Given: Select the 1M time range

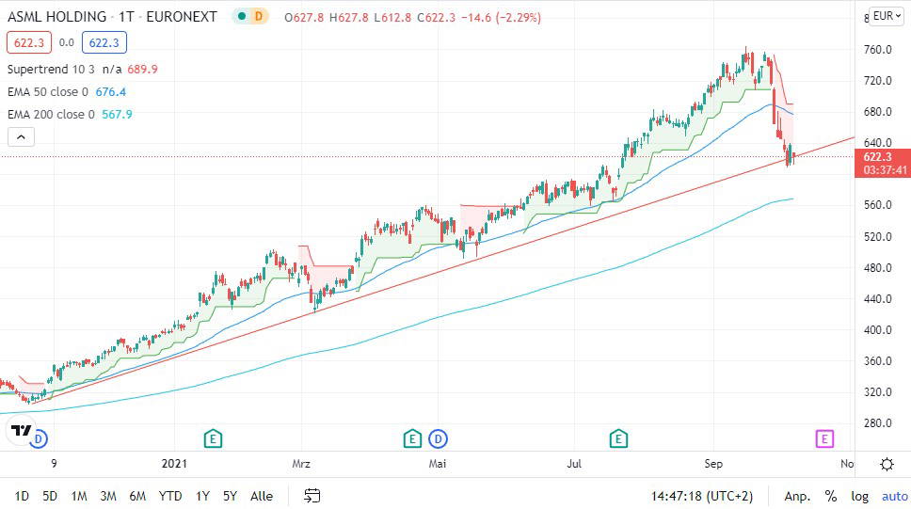Looking at the screenshot, I should coord(79,496).
